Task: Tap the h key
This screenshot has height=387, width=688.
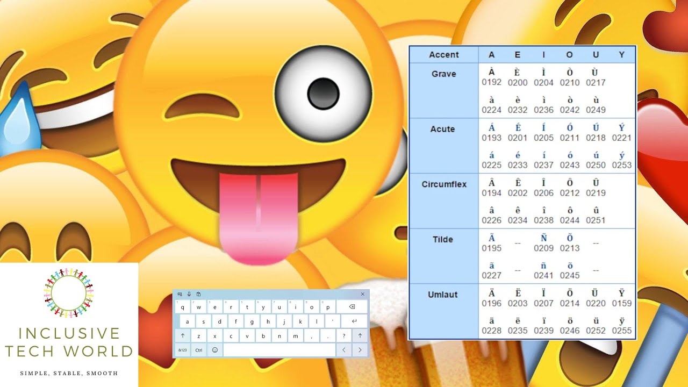Action: pos(268,321)
